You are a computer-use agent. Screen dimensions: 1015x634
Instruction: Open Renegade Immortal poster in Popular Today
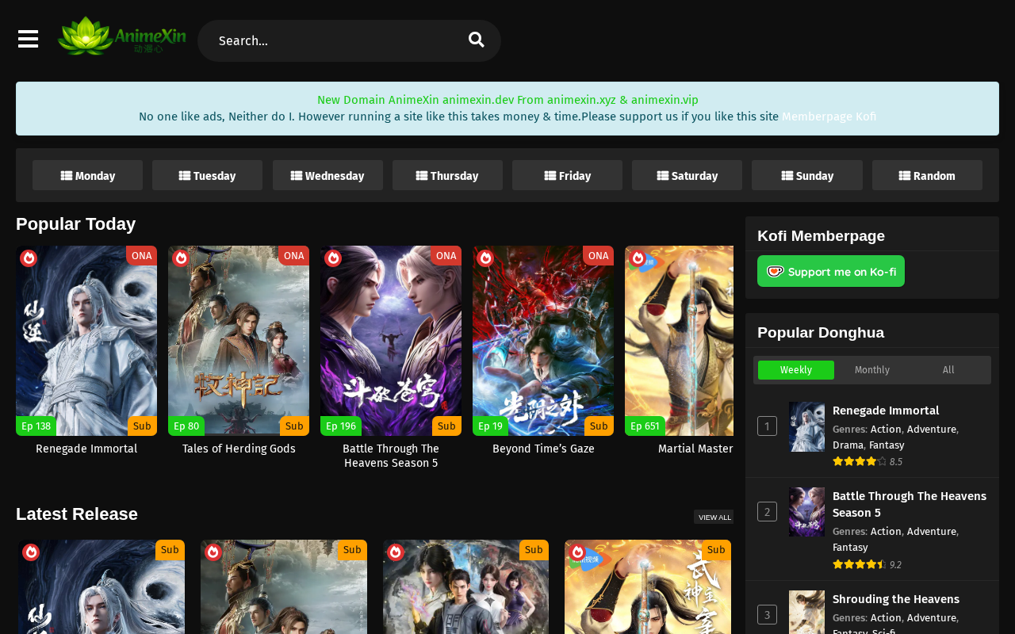tap(86, 341)
